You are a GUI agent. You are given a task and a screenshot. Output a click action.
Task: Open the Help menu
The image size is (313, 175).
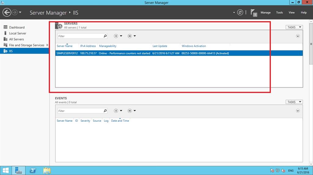click(304, 12)
